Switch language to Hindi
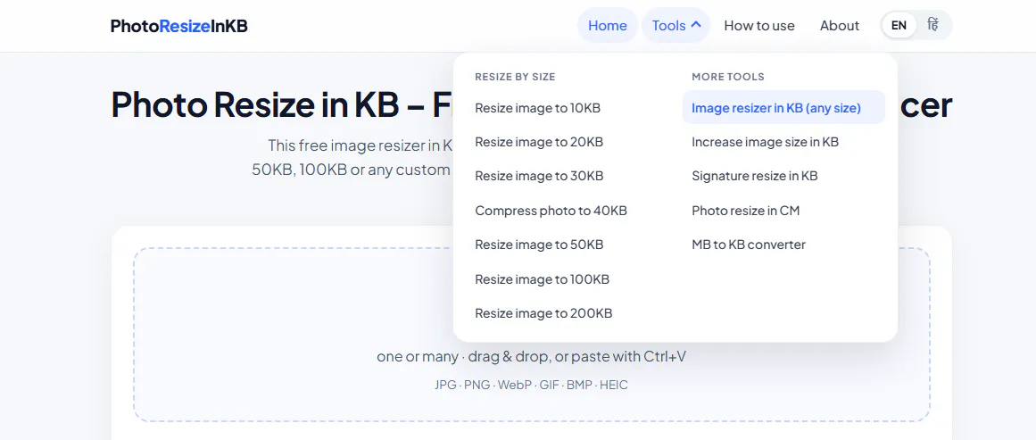 932,25
